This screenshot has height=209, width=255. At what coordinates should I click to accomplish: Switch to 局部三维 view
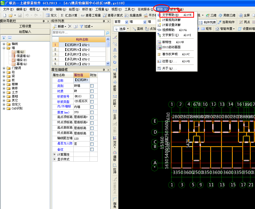227,15
